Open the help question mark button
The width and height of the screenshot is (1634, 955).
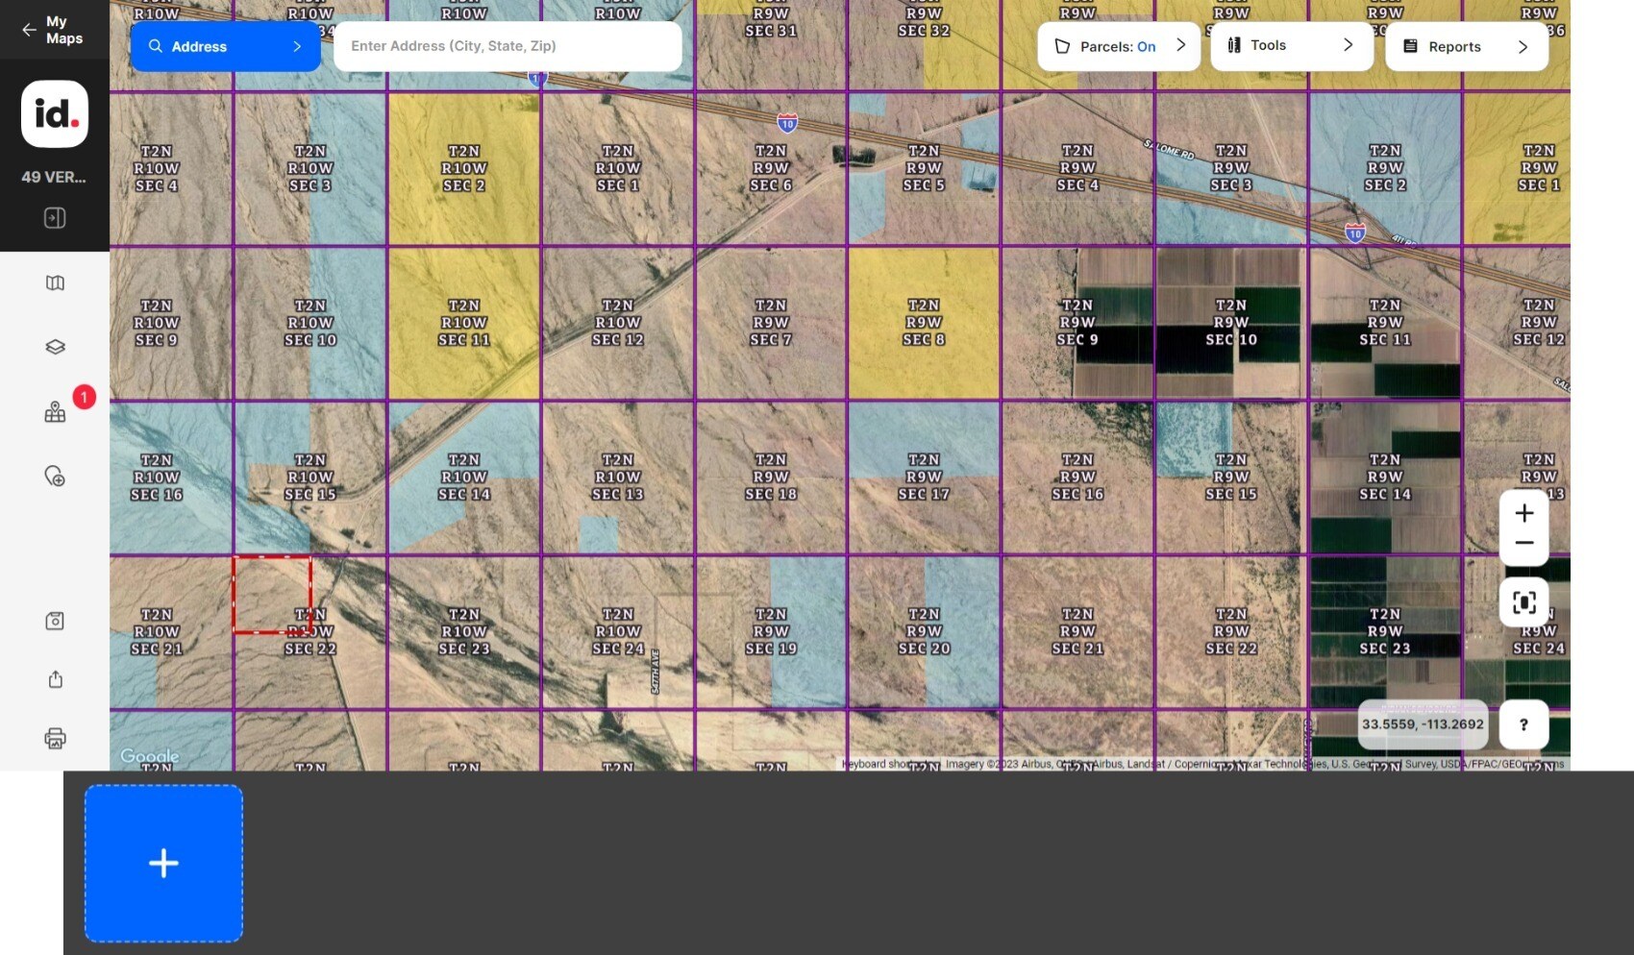point(1523,724)
